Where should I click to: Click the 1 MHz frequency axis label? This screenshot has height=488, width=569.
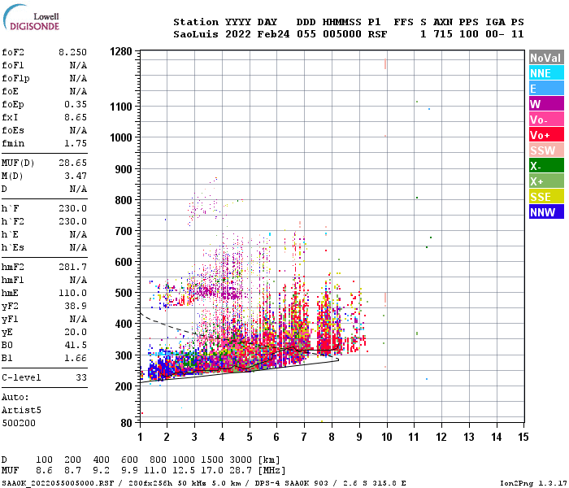[x=140, y=437]
